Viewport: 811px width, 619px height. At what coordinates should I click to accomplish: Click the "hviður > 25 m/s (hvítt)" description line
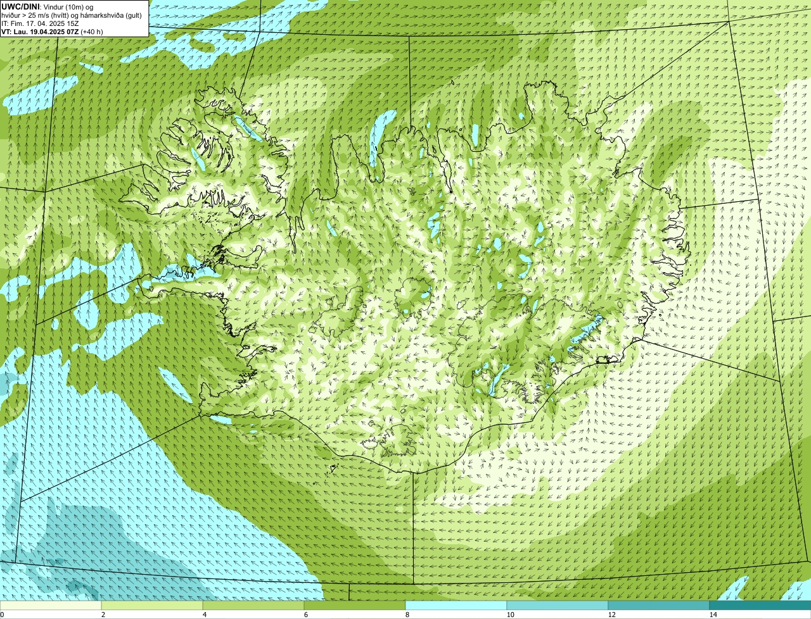(72, 15)
